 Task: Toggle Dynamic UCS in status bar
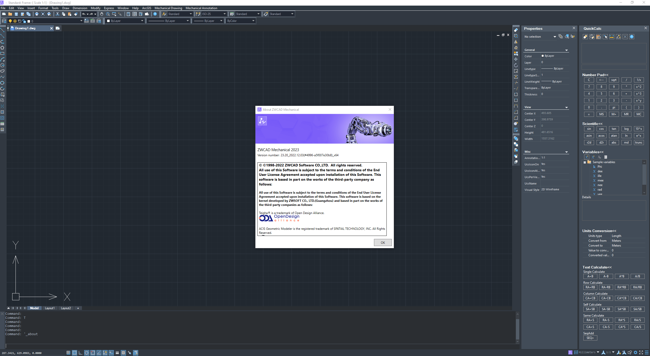click(x=105, y=353)
